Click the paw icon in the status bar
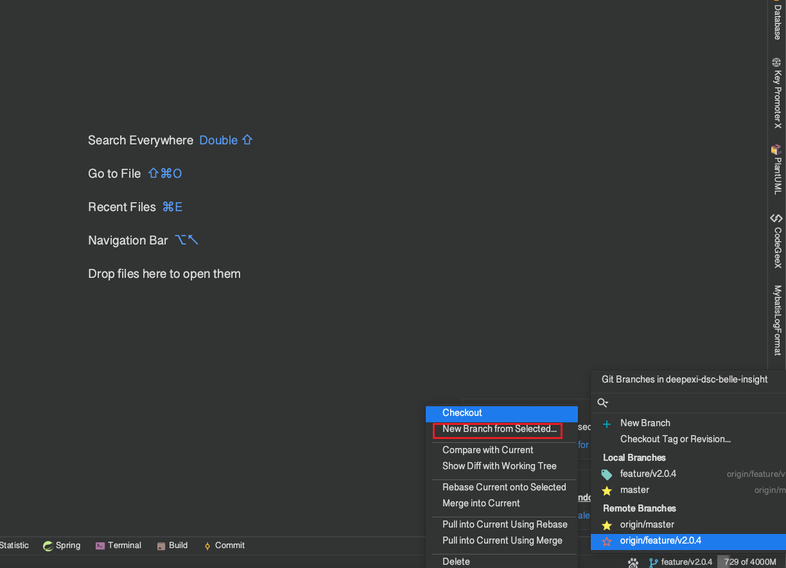 pos(633,562)
